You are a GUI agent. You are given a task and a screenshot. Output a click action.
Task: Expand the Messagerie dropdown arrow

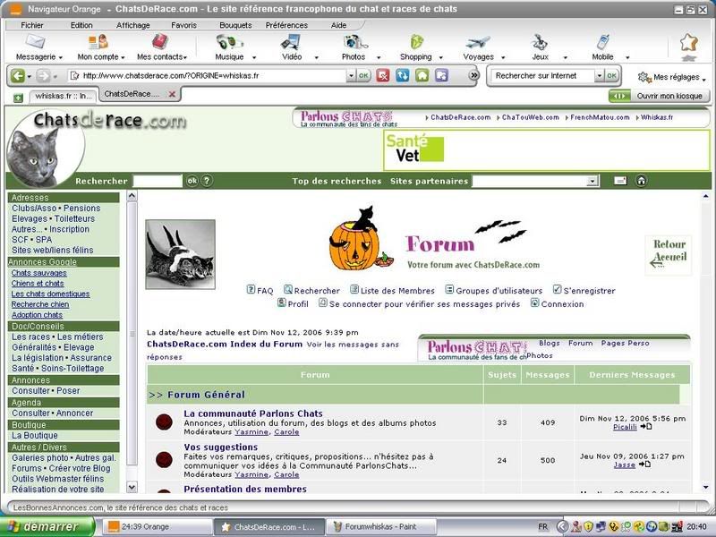point(60,58)
